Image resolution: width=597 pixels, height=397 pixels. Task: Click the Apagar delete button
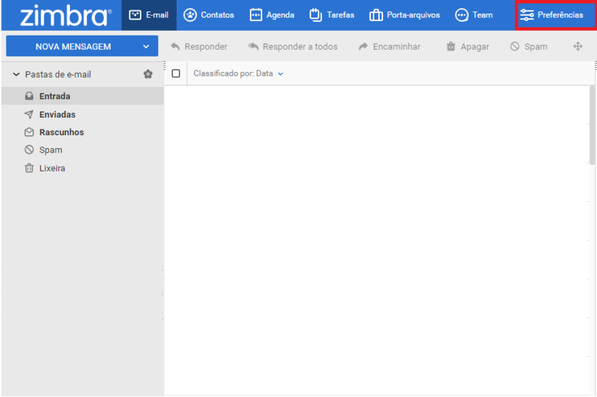(468, 47)
